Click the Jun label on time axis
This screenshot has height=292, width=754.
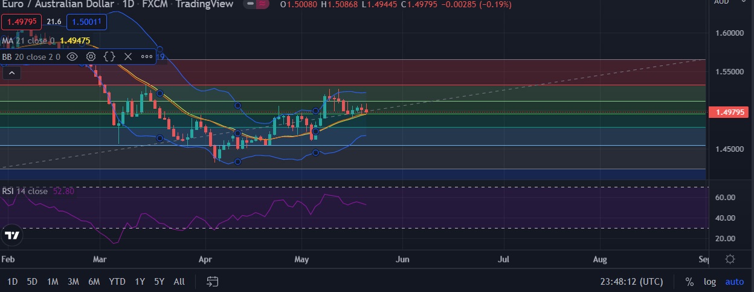coord(402,259)
